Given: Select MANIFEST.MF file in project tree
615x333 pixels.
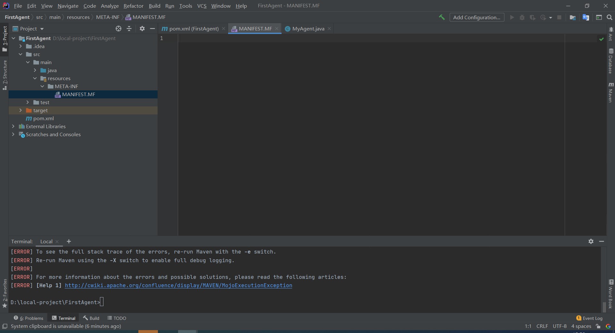Looking at the screenshot, I should click(78, 94).
